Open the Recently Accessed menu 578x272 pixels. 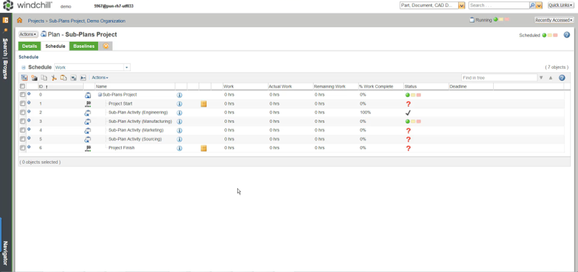click(x=554, y=20)
